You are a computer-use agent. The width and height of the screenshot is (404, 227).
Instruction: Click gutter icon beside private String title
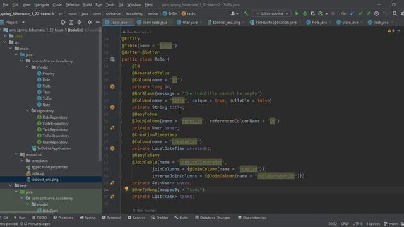(x=112, y=107)
